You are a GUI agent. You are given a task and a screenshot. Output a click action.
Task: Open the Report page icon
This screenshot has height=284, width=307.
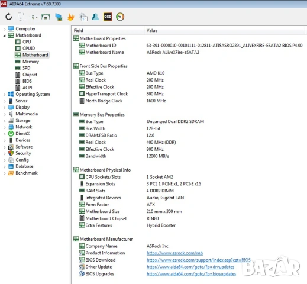click(21, 17)
